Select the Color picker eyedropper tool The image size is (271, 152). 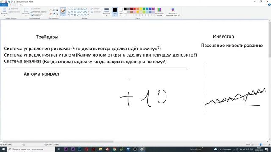[x=54, y=14]
